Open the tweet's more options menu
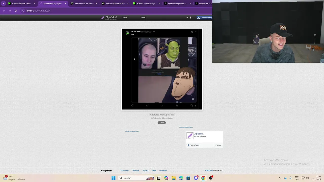 (195, 32)
